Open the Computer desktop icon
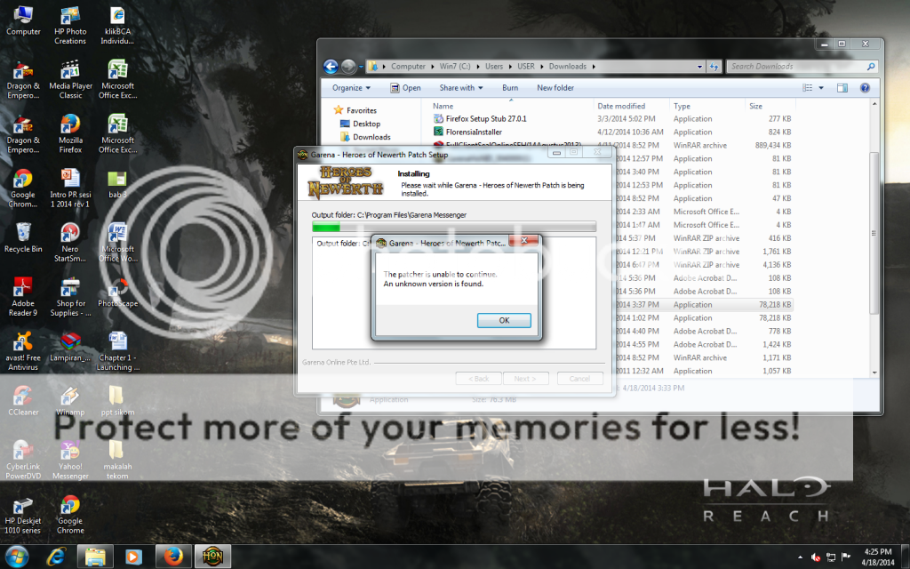 23,20
